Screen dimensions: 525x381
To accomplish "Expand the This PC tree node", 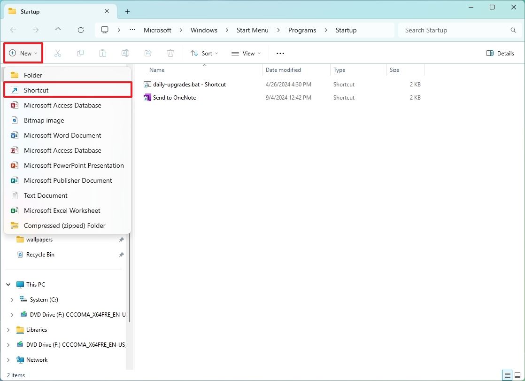I will [8, 284].
